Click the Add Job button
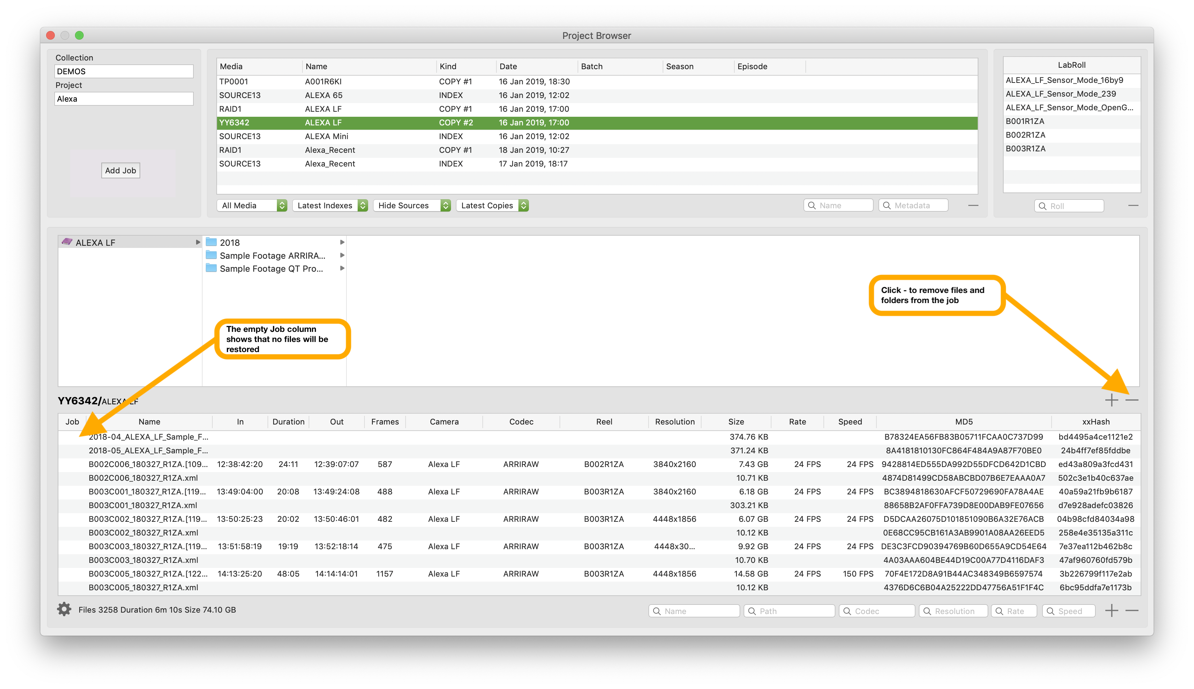The width and height of the screenshot is (1194, 689). click(120, 170)
